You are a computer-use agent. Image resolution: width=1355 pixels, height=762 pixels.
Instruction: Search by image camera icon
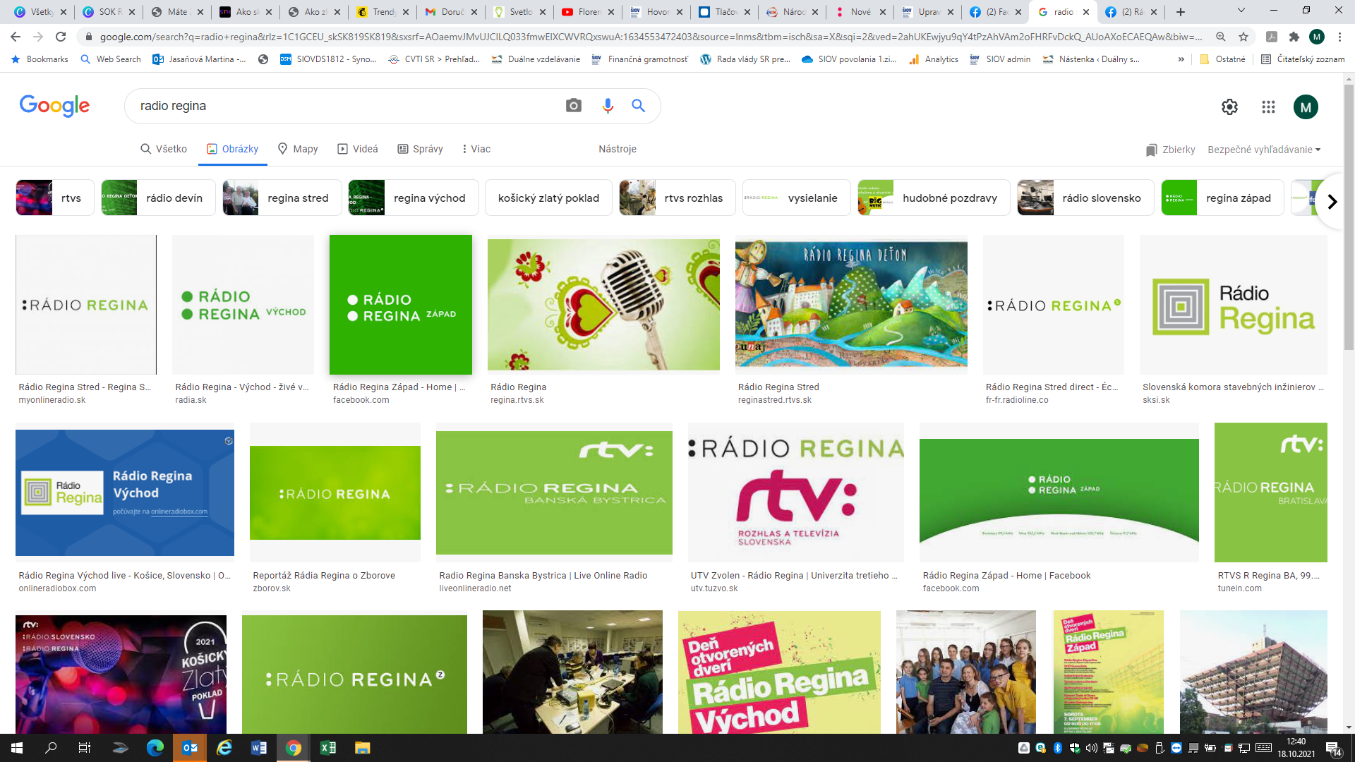click(574, 106)
